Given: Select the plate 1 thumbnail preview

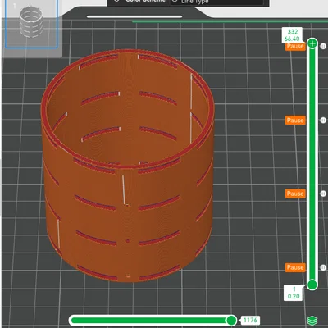Looking at the screenshot, I should click(x=31, y=24).
